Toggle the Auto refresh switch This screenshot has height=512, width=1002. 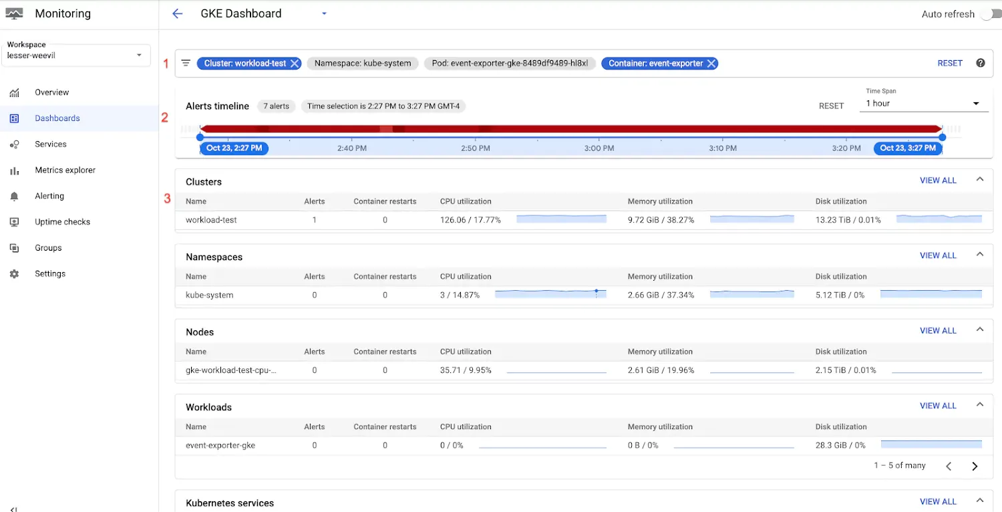pyautogui.click(x=991, y=14)
